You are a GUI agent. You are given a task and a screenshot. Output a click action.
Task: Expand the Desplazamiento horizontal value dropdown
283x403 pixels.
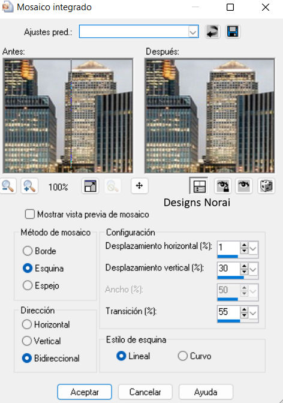click(253, 248)
